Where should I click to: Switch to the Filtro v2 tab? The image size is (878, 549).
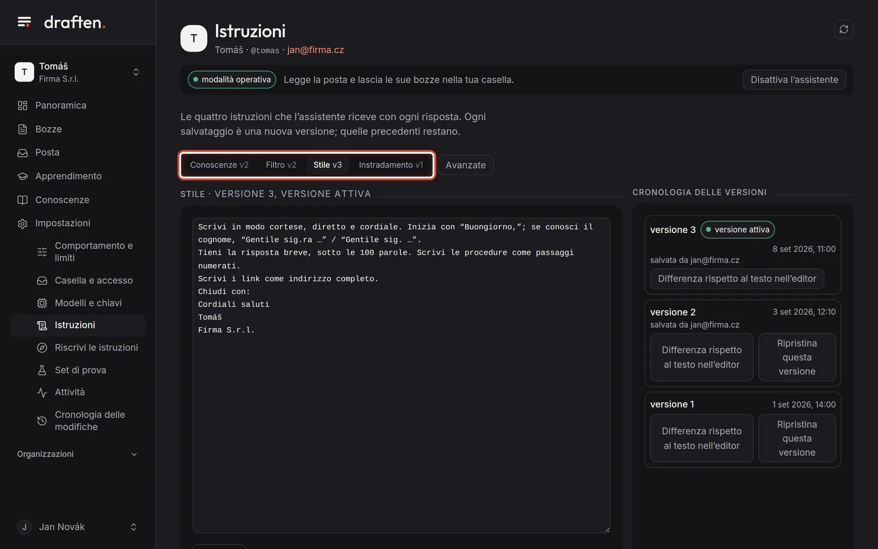point(281,165)
